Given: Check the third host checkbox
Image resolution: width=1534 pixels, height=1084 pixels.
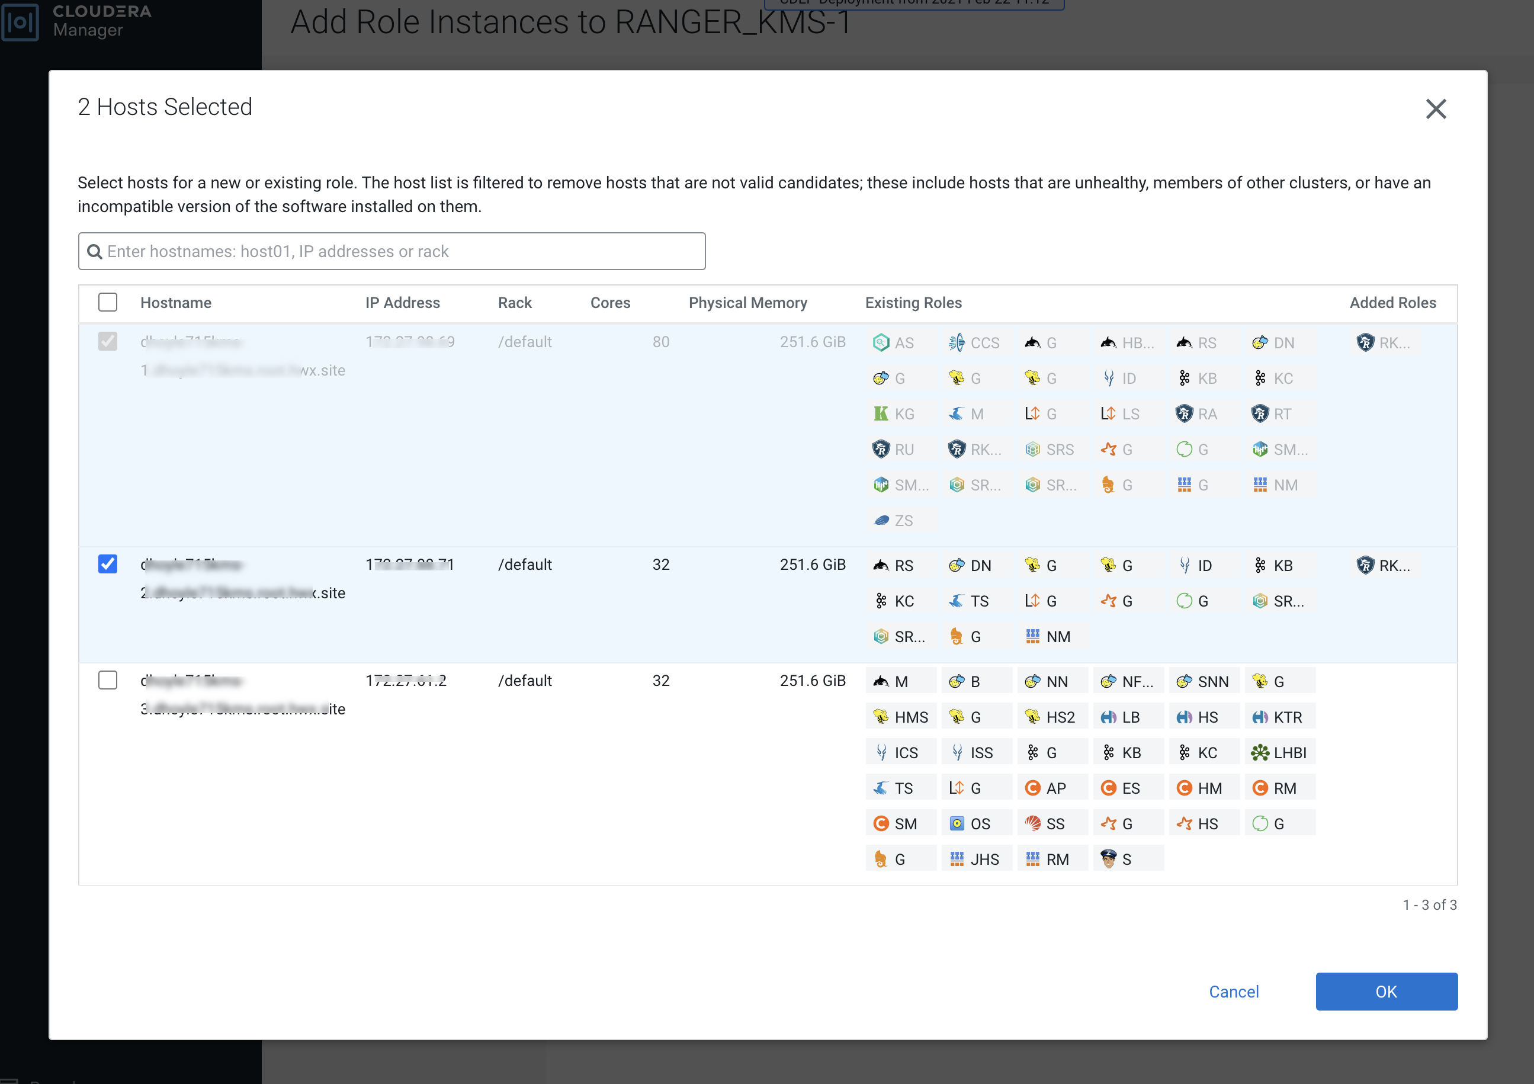Looking at the screenshot, I should (x=108, y=681).
